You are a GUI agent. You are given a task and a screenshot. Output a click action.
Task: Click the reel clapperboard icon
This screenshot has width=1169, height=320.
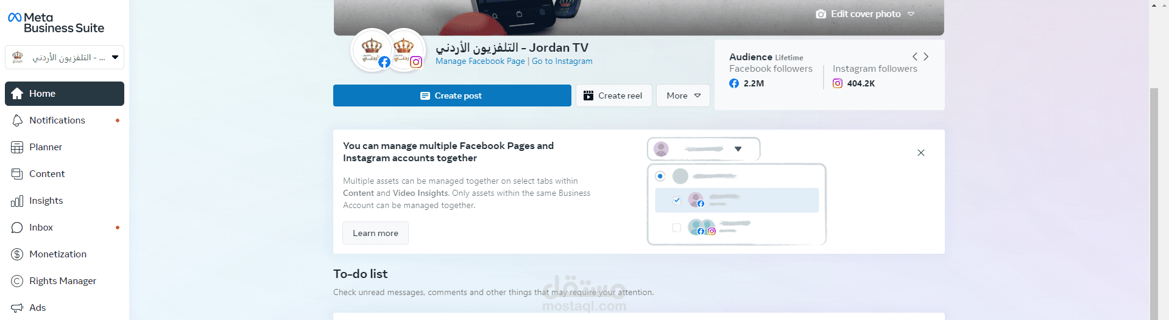[x=588, y=96]
